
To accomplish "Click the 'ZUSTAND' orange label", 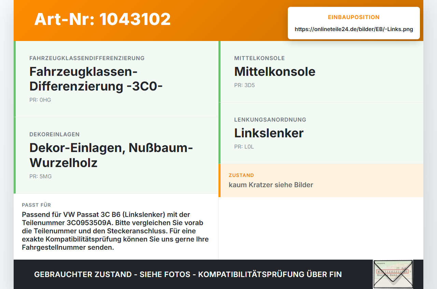I will point(241,175).
